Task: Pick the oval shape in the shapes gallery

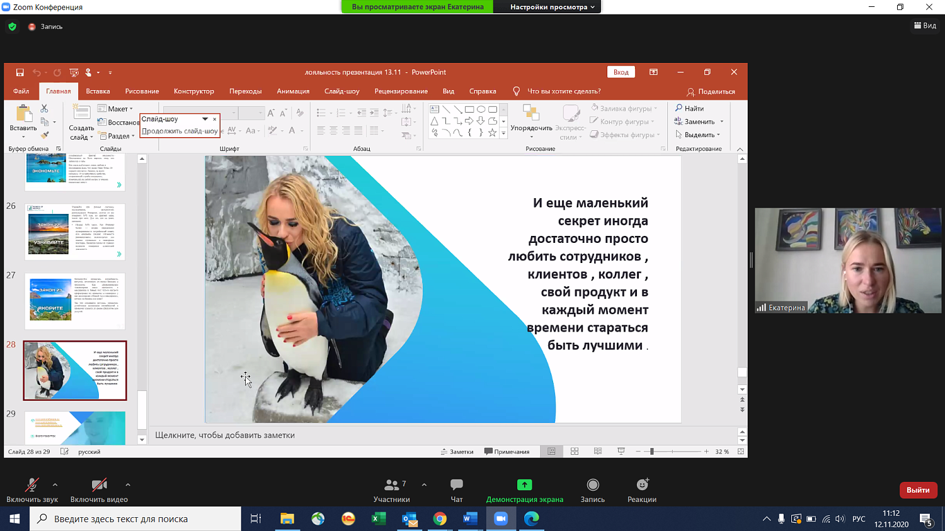Action: (481, 109)
